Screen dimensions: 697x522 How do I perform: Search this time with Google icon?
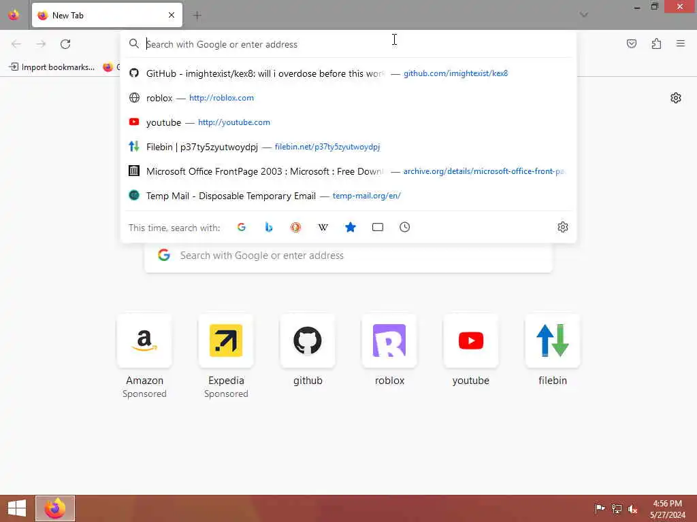tap(242, 227)
